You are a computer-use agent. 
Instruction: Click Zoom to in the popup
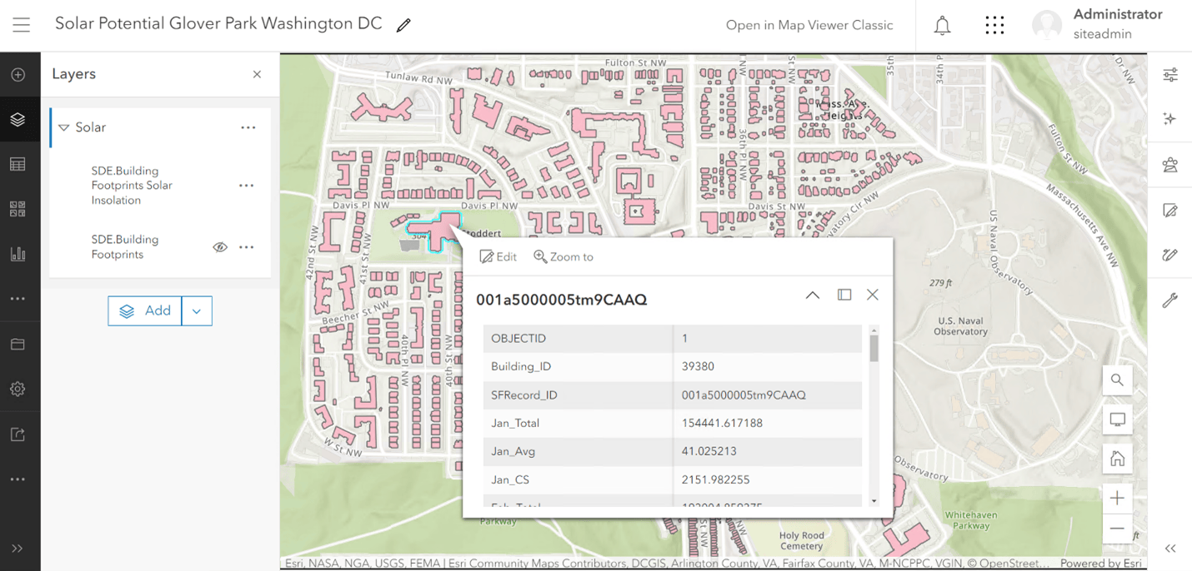point(563,257)
